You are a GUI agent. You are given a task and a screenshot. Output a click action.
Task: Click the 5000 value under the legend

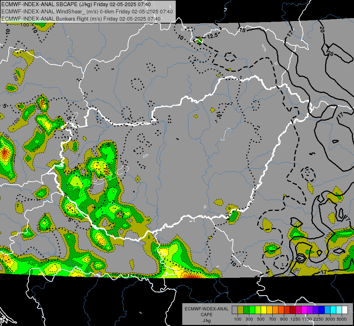coord(341,319)
